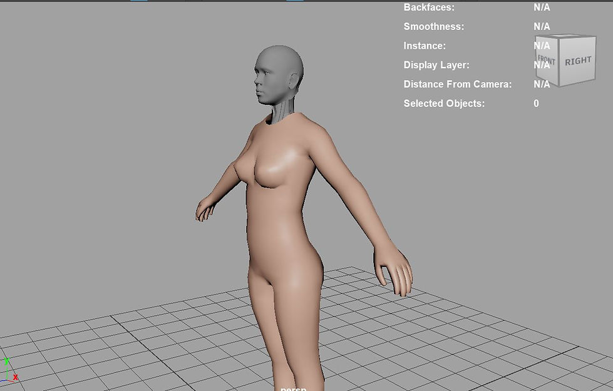Click the Selected Objects value "0"
This screenshot has height=391, width=613.
point(536,103)
